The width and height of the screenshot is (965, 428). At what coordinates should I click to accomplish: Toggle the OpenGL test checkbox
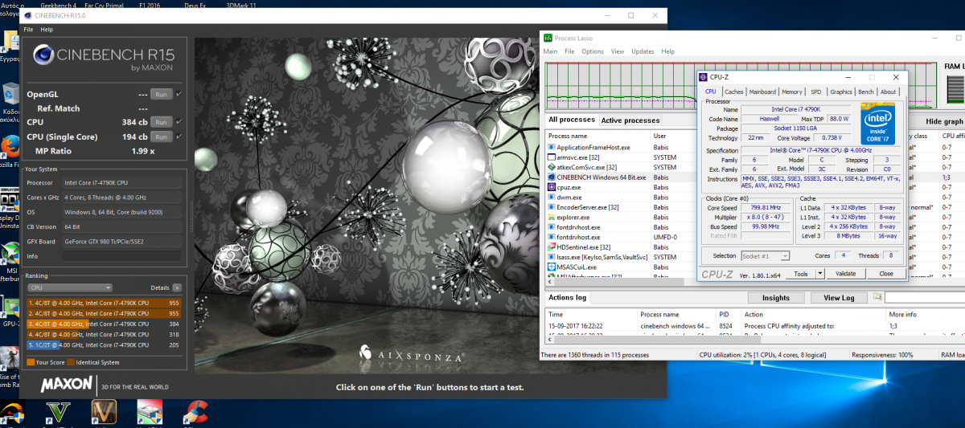(x=179, y=94)
